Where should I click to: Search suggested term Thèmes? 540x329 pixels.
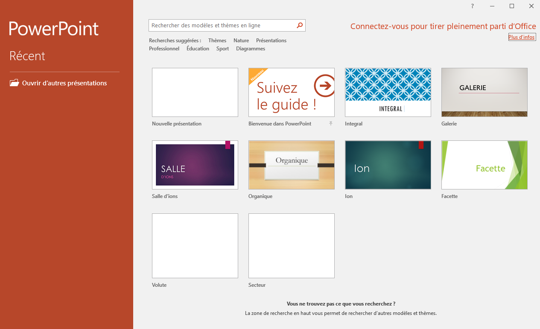coord(217,41)
